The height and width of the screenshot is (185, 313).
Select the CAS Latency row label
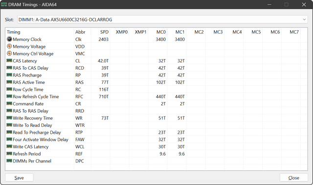click(25, 61)
